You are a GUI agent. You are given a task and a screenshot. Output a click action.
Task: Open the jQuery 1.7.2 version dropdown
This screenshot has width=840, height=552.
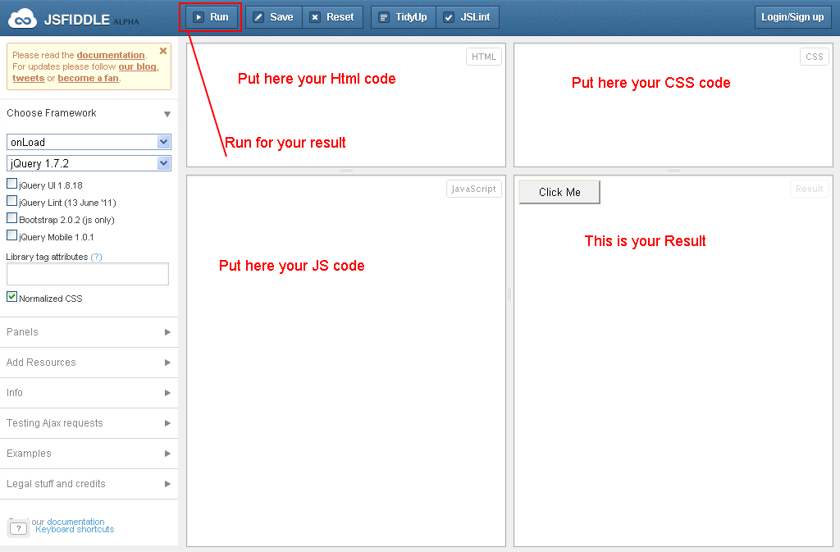click(89, 163)
